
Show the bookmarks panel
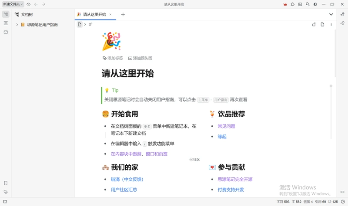pos(6,183)
